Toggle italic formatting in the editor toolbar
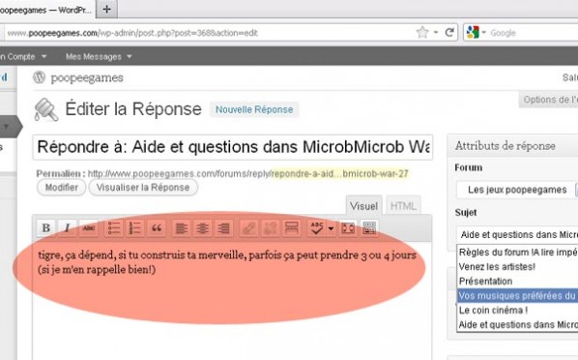The height and width of the screenshot is (360, 578). point(68,228)
